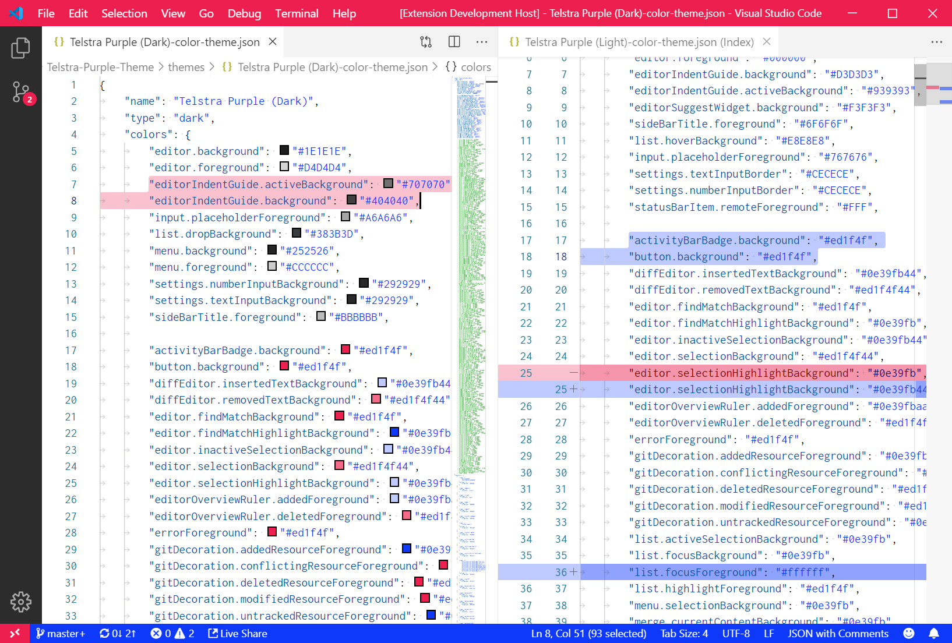Click the VS Code logo in title bar
This screenshot has height=643, width=952.
pyautogui.click(x=16, y=13)
